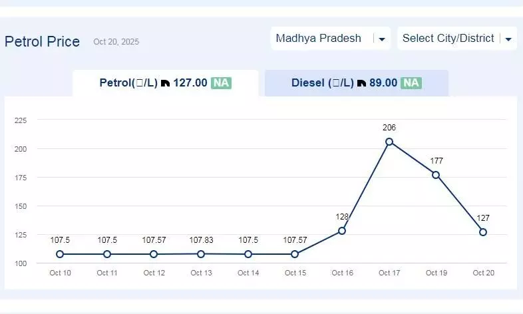Click the Oct 13 chart data point
This screenshot has height=314, width=523.
tap(201, 253)
